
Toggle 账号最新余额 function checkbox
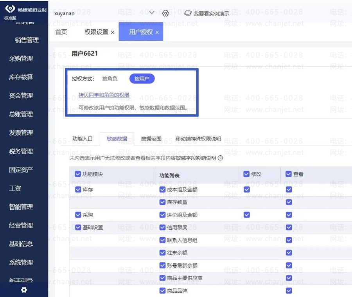163,265
